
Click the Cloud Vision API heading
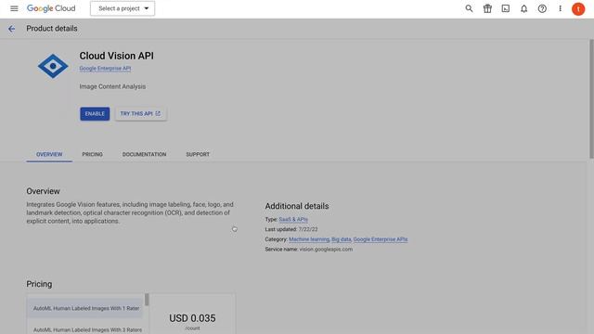pos(117,56)
